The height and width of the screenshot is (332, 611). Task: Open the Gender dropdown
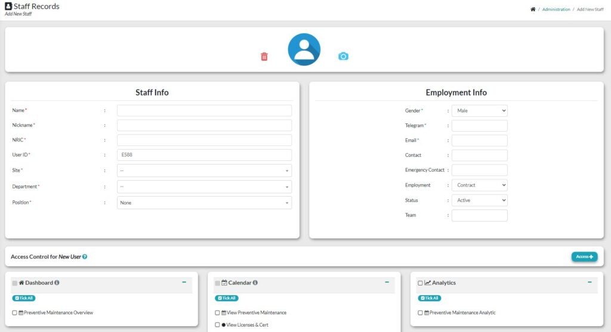pyautogui.click(x=479, y=111)
